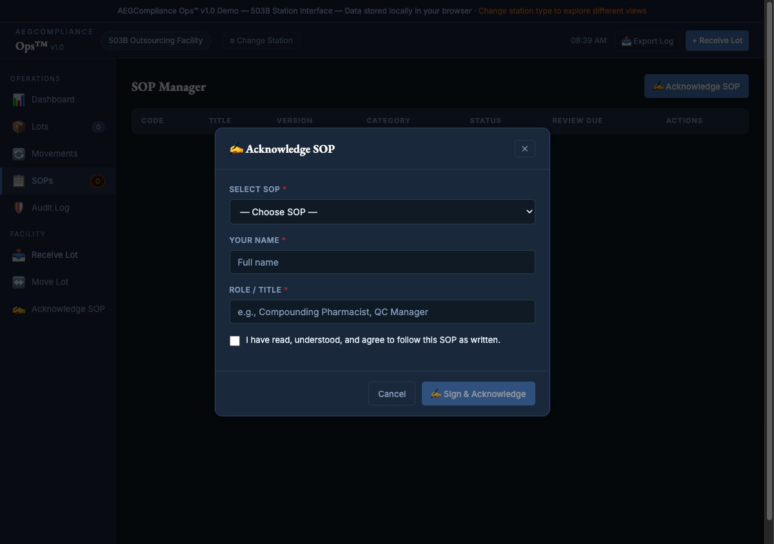Click Change Station selector

tap(261, 41)
